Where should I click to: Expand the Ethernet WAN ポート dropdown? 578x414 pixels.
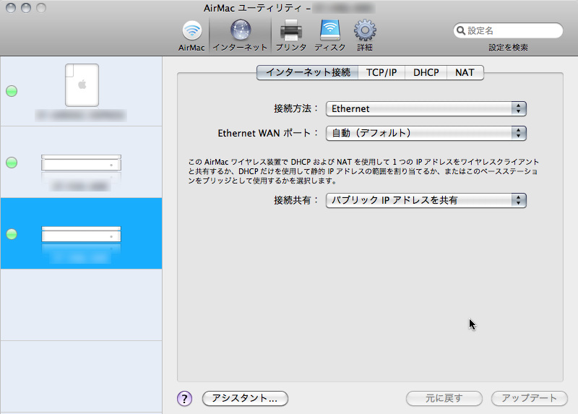[x=426, y=133]
